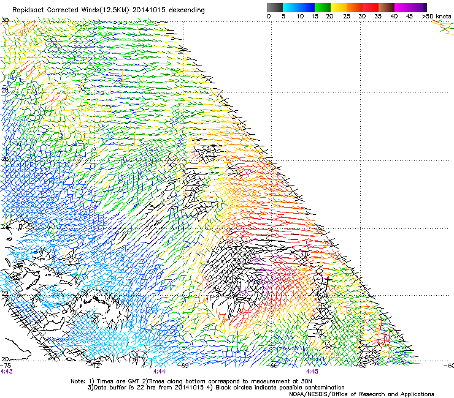Click the green 15-20 knots legend segment
This screenshot has height=398, width=454.
[323, 7]
